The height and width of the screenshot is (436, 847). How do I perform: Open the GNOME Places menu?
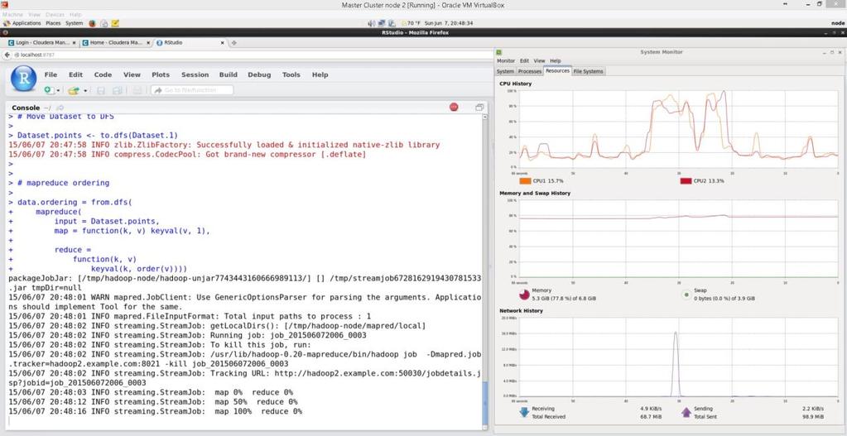53,23
